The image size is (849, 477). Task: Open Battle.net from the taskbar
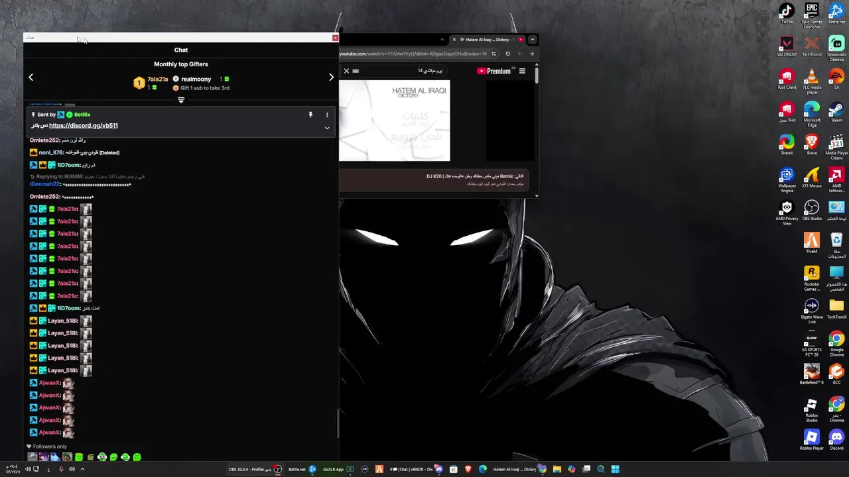point(302,469)
